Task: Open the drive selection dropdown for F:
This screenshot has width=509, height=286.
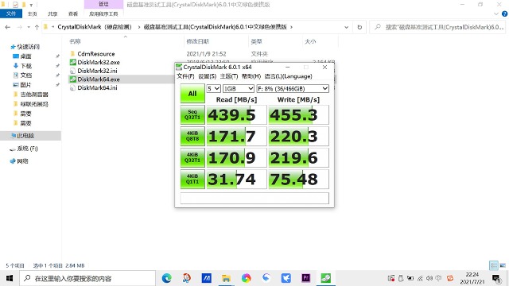Action: click(x=293, y=88)
